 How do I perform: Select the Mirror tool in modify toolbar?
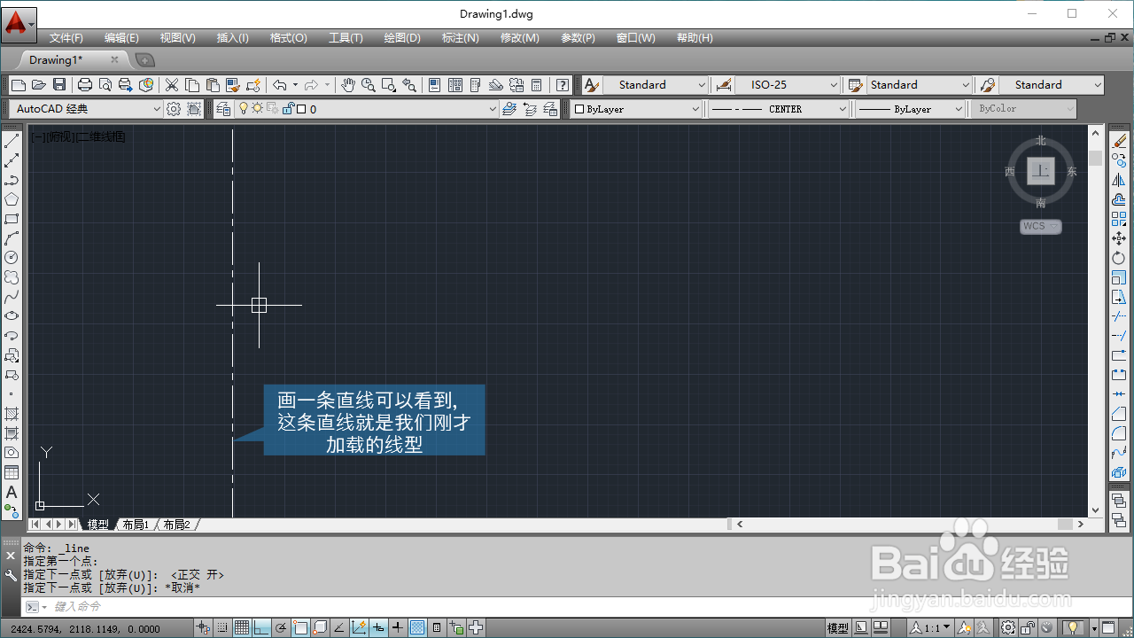click(x=1119, y=180)
